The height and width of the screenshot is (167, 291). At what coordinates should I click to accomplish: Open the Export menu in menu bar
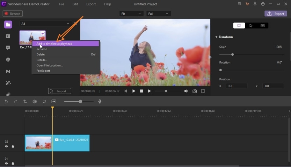point(91,4)
